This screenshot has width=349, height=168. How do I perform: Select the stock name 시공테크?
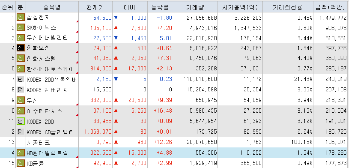coord(38,142)
